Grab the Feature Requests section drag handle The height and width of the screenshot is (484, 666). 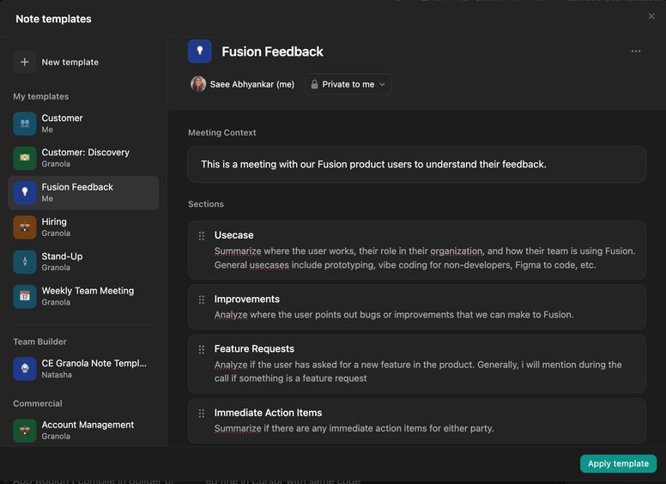click(202, 349)
